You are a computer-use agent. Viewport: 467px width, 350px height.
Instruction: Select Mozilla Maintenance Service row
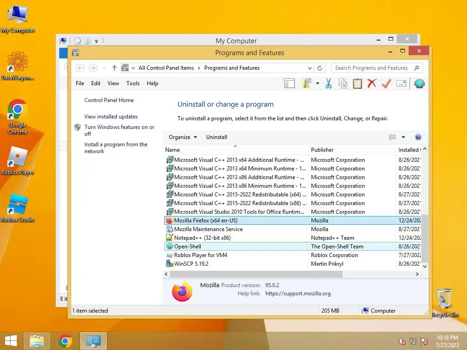(293, 229)
